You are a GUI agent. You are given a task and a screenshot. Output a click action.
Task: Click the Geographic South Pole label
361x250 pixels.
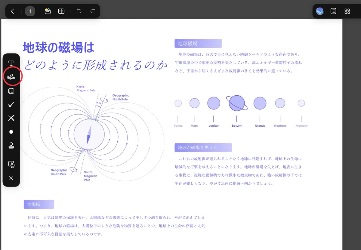pos(59,172)
